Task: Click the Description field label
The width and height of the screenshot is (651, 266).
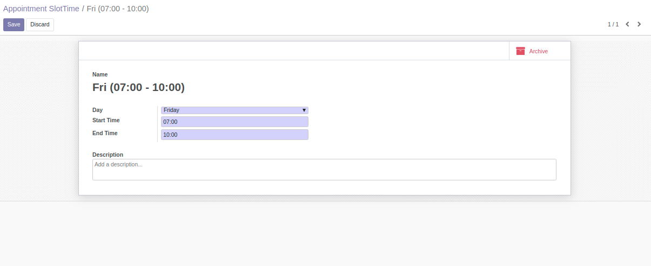Action: (108, 155)
